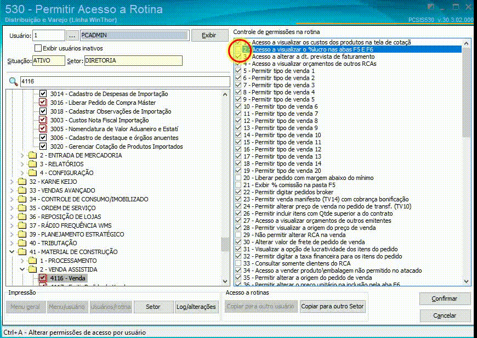Select row '19 - Permitir tipo de venda 20'
This screenshot has width=477, height=338.
point(348,171)
